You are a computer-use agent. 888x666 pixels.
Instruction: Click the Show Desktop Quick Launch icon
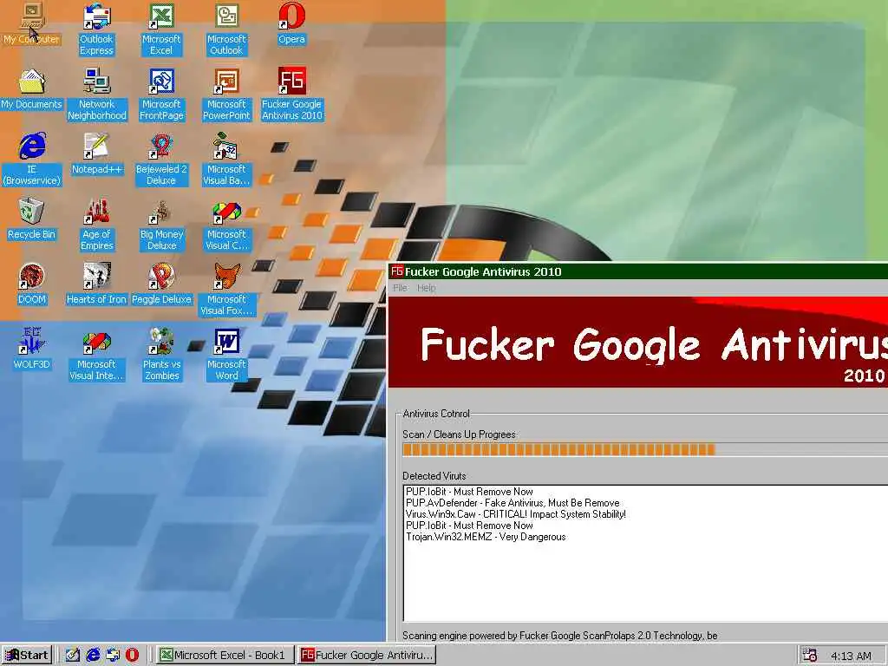pos(73,655)
